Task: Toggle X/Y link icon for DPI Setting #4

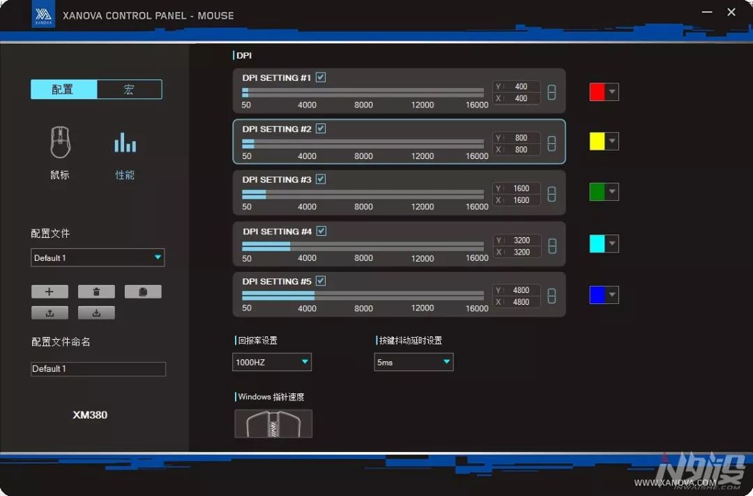Action: 552,246
